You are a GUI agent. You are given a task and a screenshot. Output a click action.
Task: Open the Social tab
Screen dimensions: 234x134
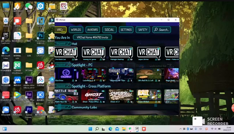tap(109, 30)
